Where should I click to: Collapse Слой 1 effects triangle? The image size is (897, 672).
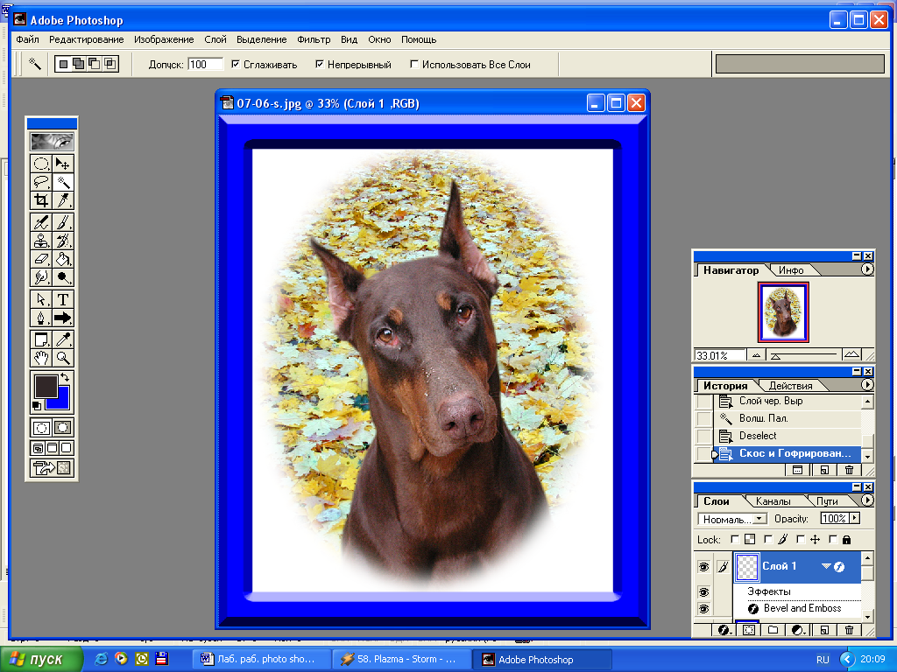[826, 566]
